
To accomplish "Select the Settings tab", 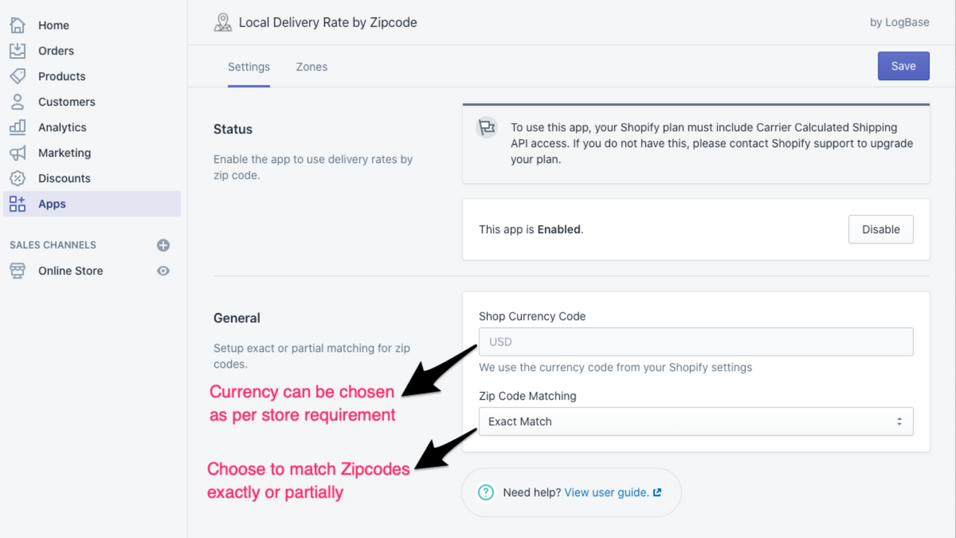I will pos(249,67).
